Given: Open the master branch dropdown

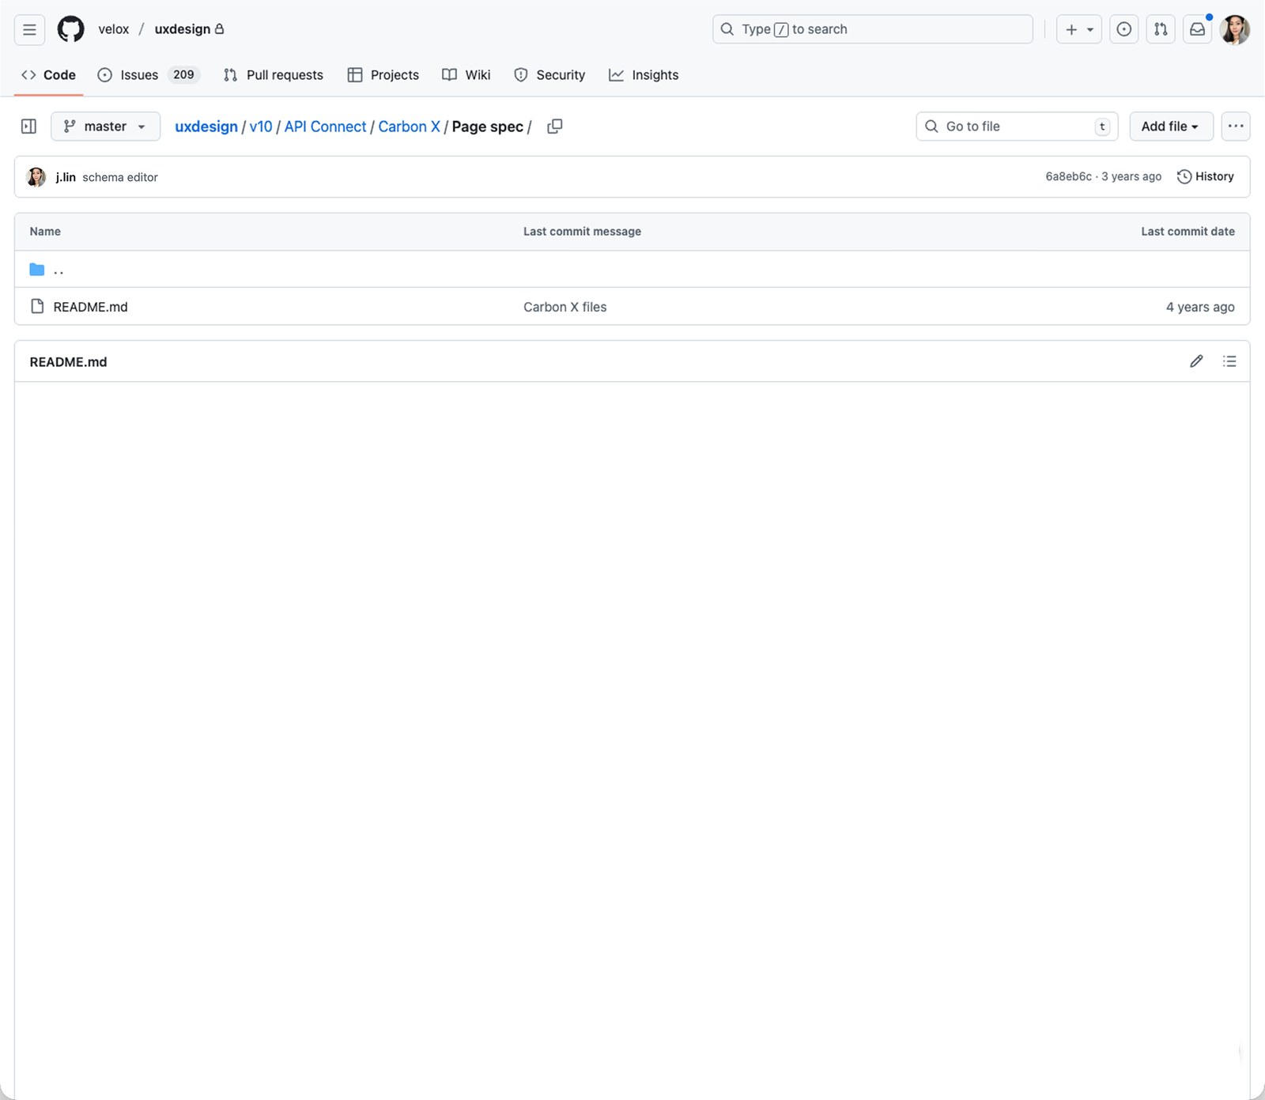Looking at the screenshot, I should [x=105, y=127].
